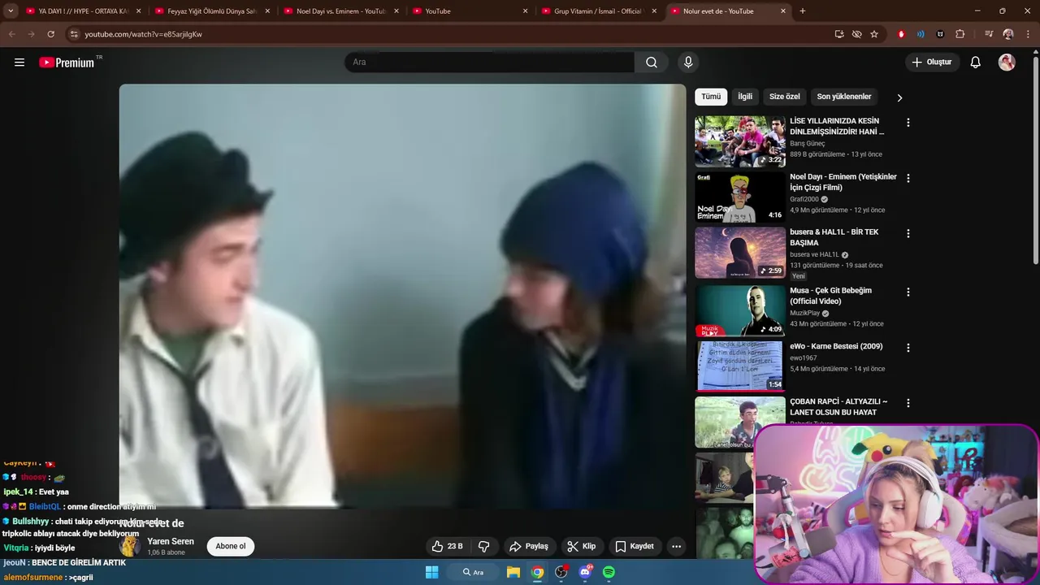Click the Oluştur create button

pos(933,63)
